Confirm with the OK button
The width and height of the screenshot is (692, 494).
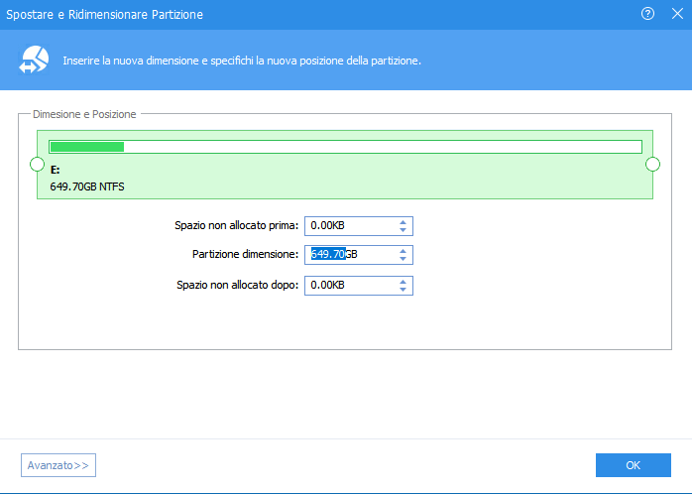coord(633,465)
